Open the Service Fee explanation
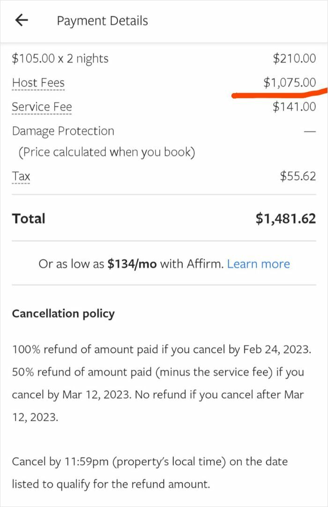 pyautogui.click(x=42, y=107)
